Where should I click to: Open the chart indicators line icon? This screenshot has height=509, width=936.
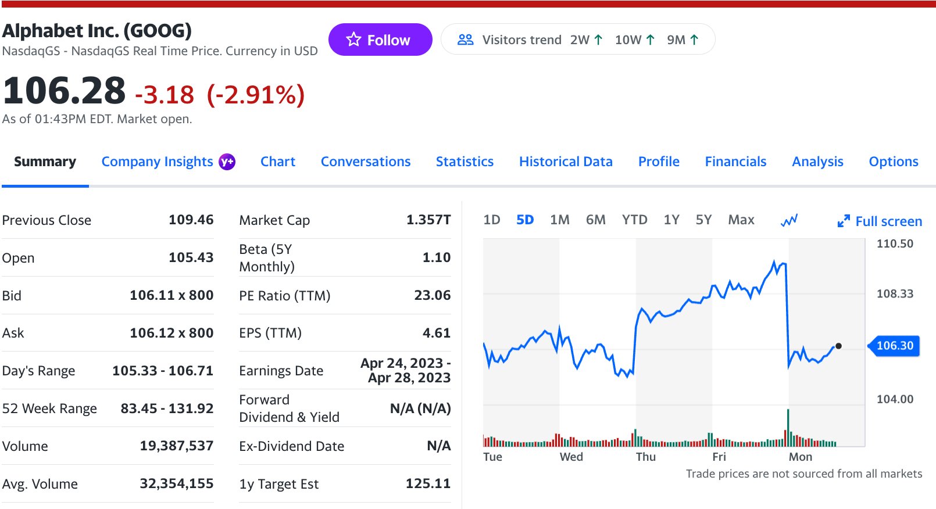coord(789,220)
